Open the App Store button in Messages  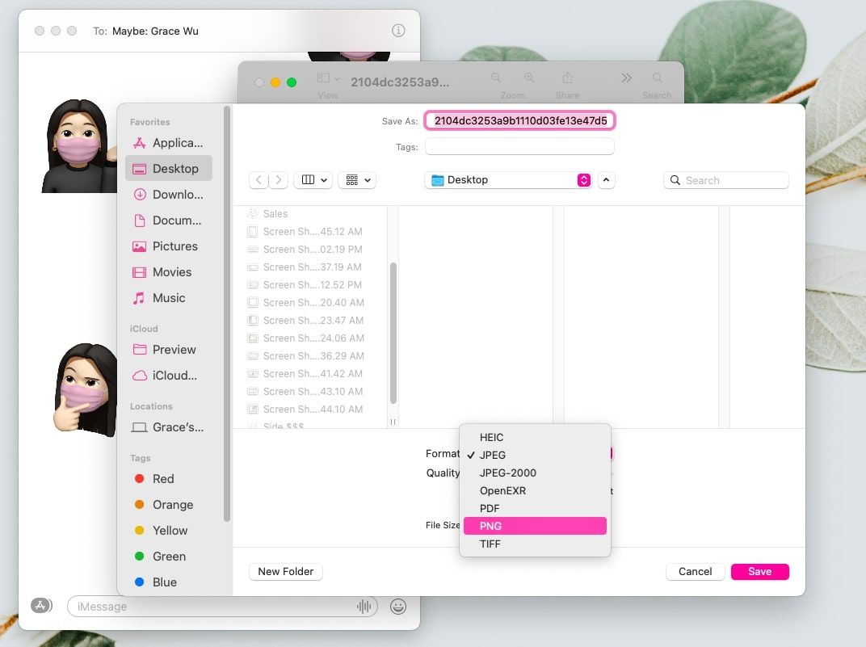pos(41,606)
